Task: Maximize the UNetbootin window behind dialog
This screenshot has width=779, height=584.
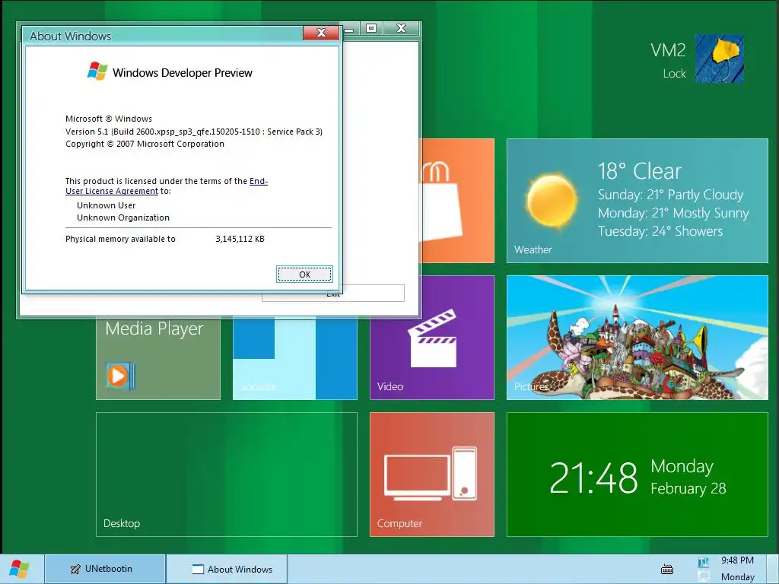Action: pyautogui.click(x=371, y=28)
